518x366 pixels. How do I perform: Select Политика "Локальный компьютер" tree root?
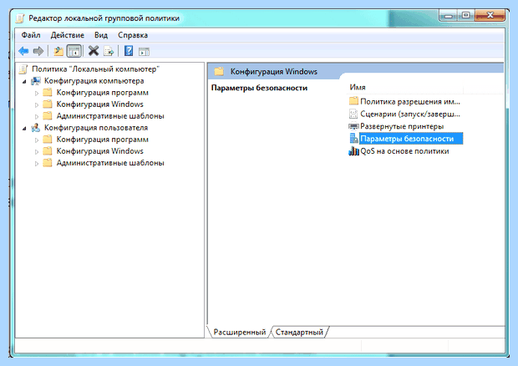click(x=95, y=69)
